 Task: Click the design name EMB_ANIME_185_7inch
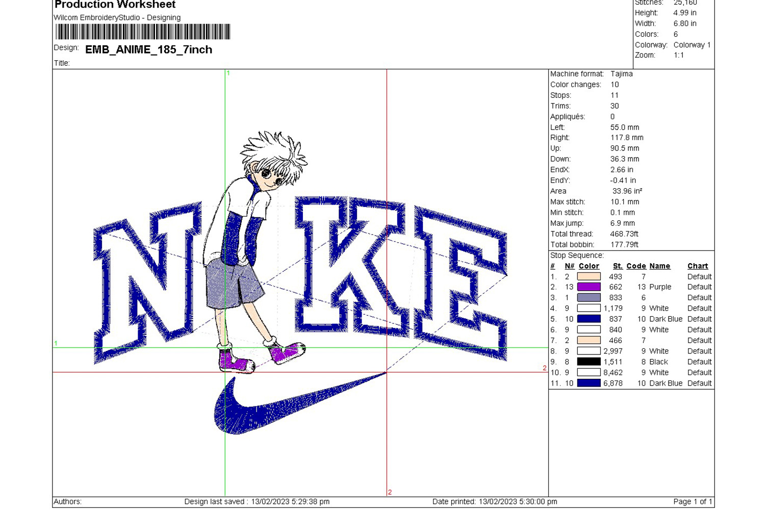coord(148,49)
